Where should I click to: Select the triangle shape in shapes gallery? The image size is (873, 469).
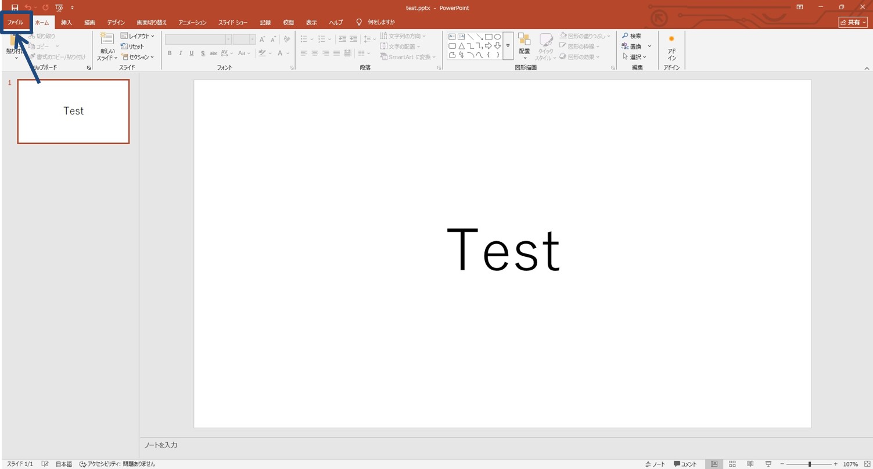pyautogui.click(x=461, y=46)
